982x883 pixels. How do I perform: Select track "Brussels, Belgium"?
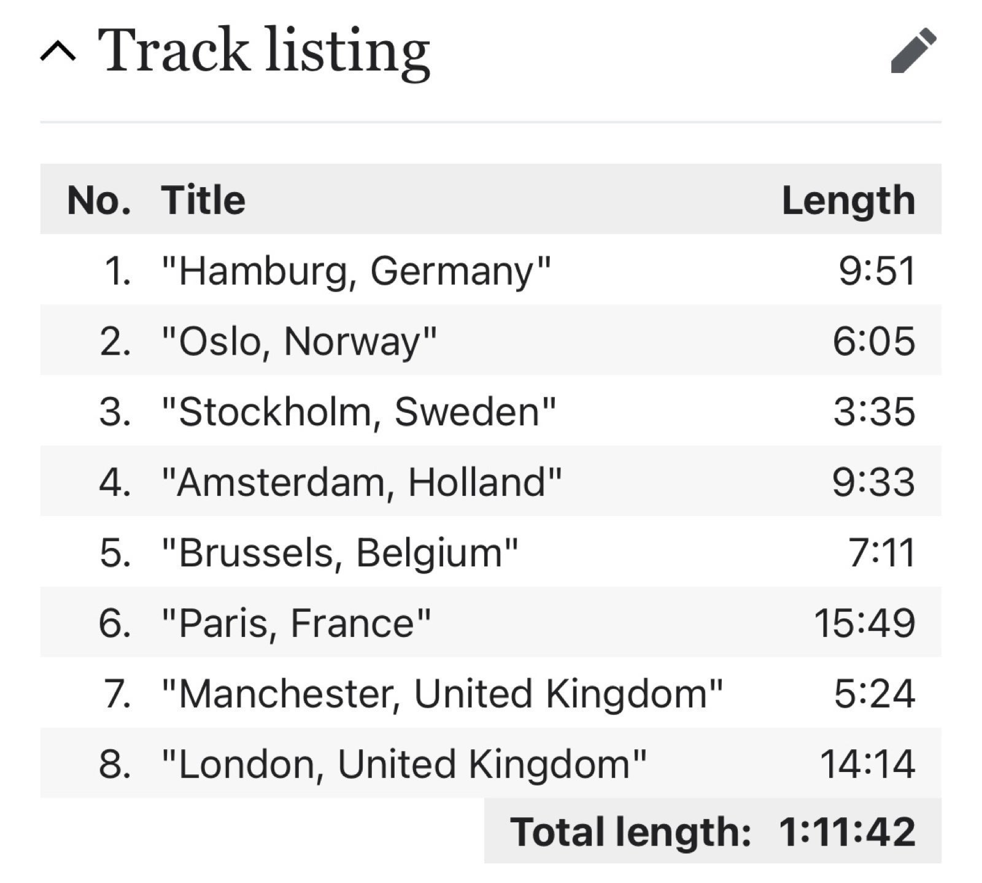(339, 553)
